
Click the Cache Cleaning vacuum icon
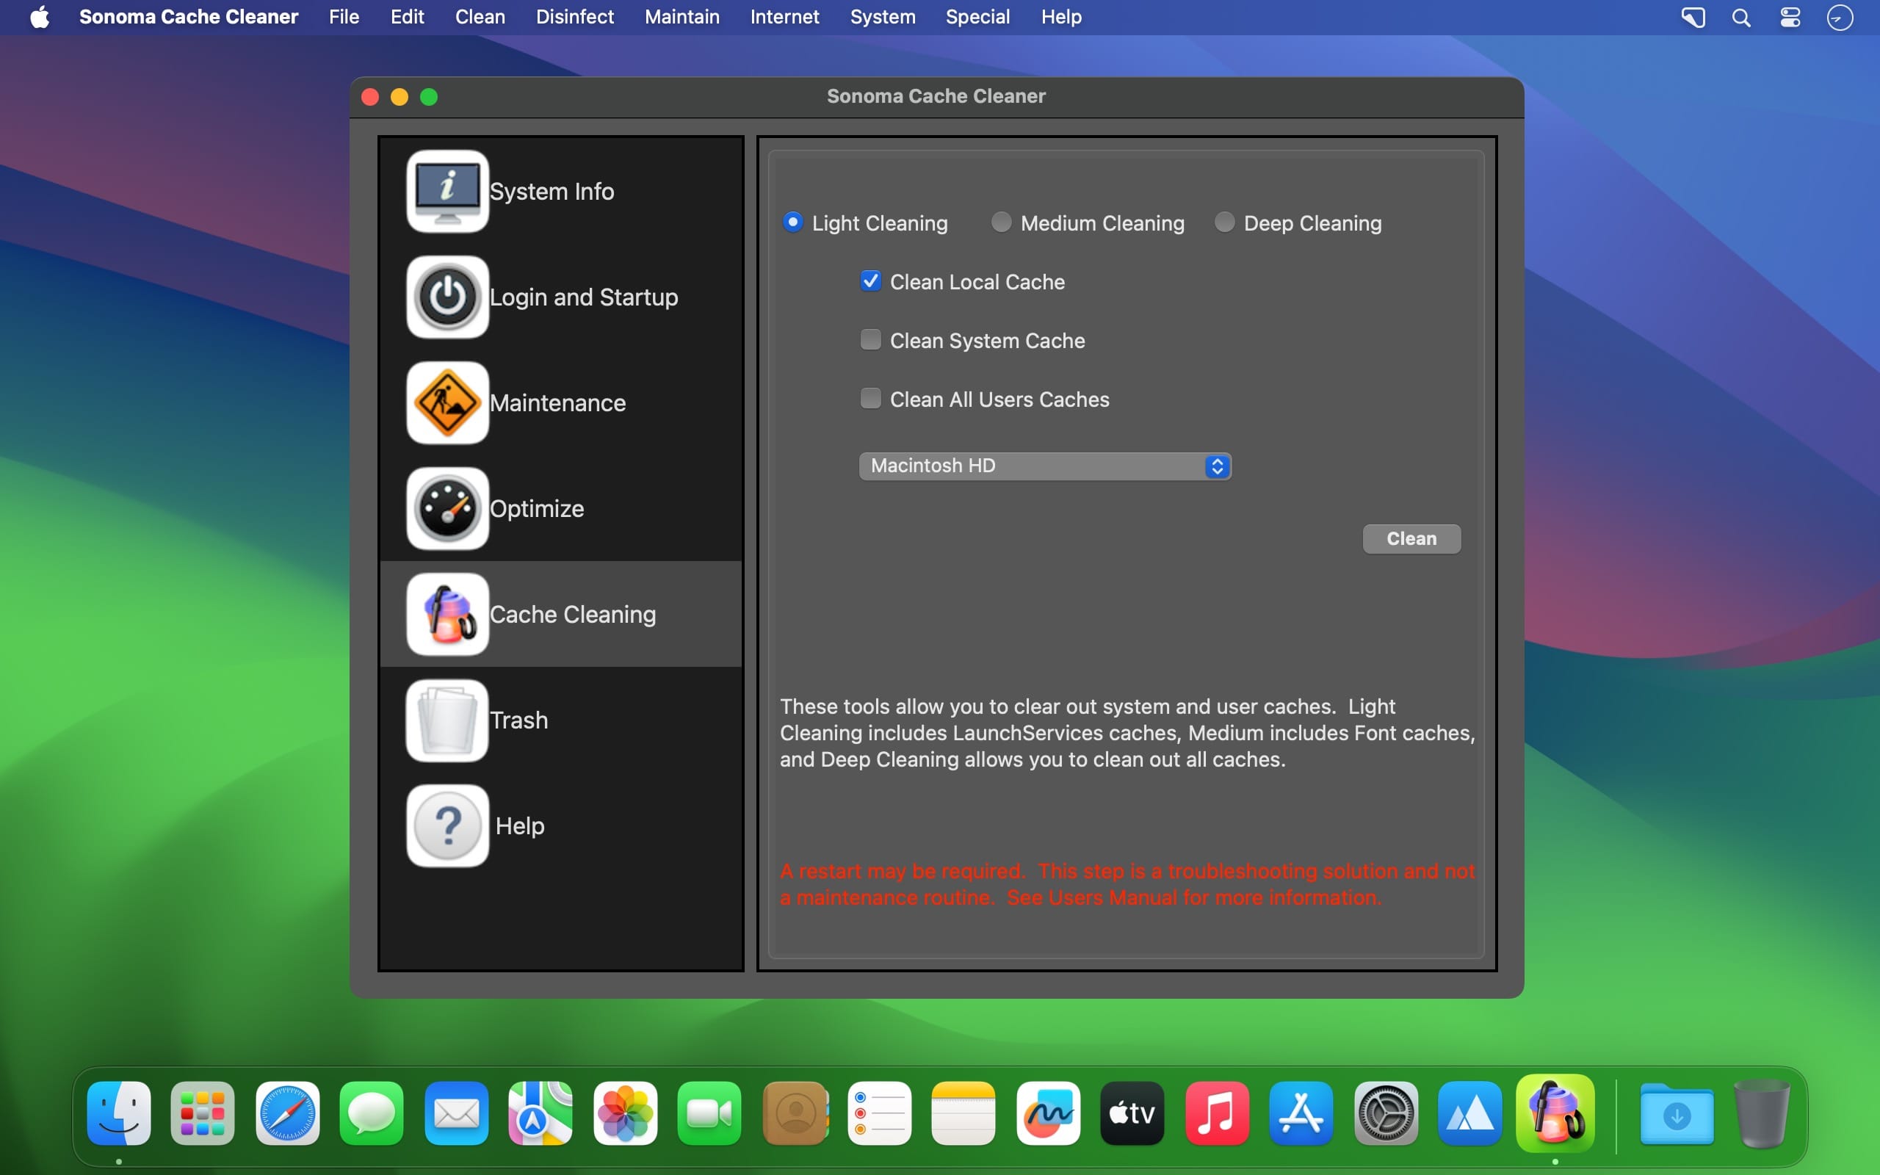[447, 614]
